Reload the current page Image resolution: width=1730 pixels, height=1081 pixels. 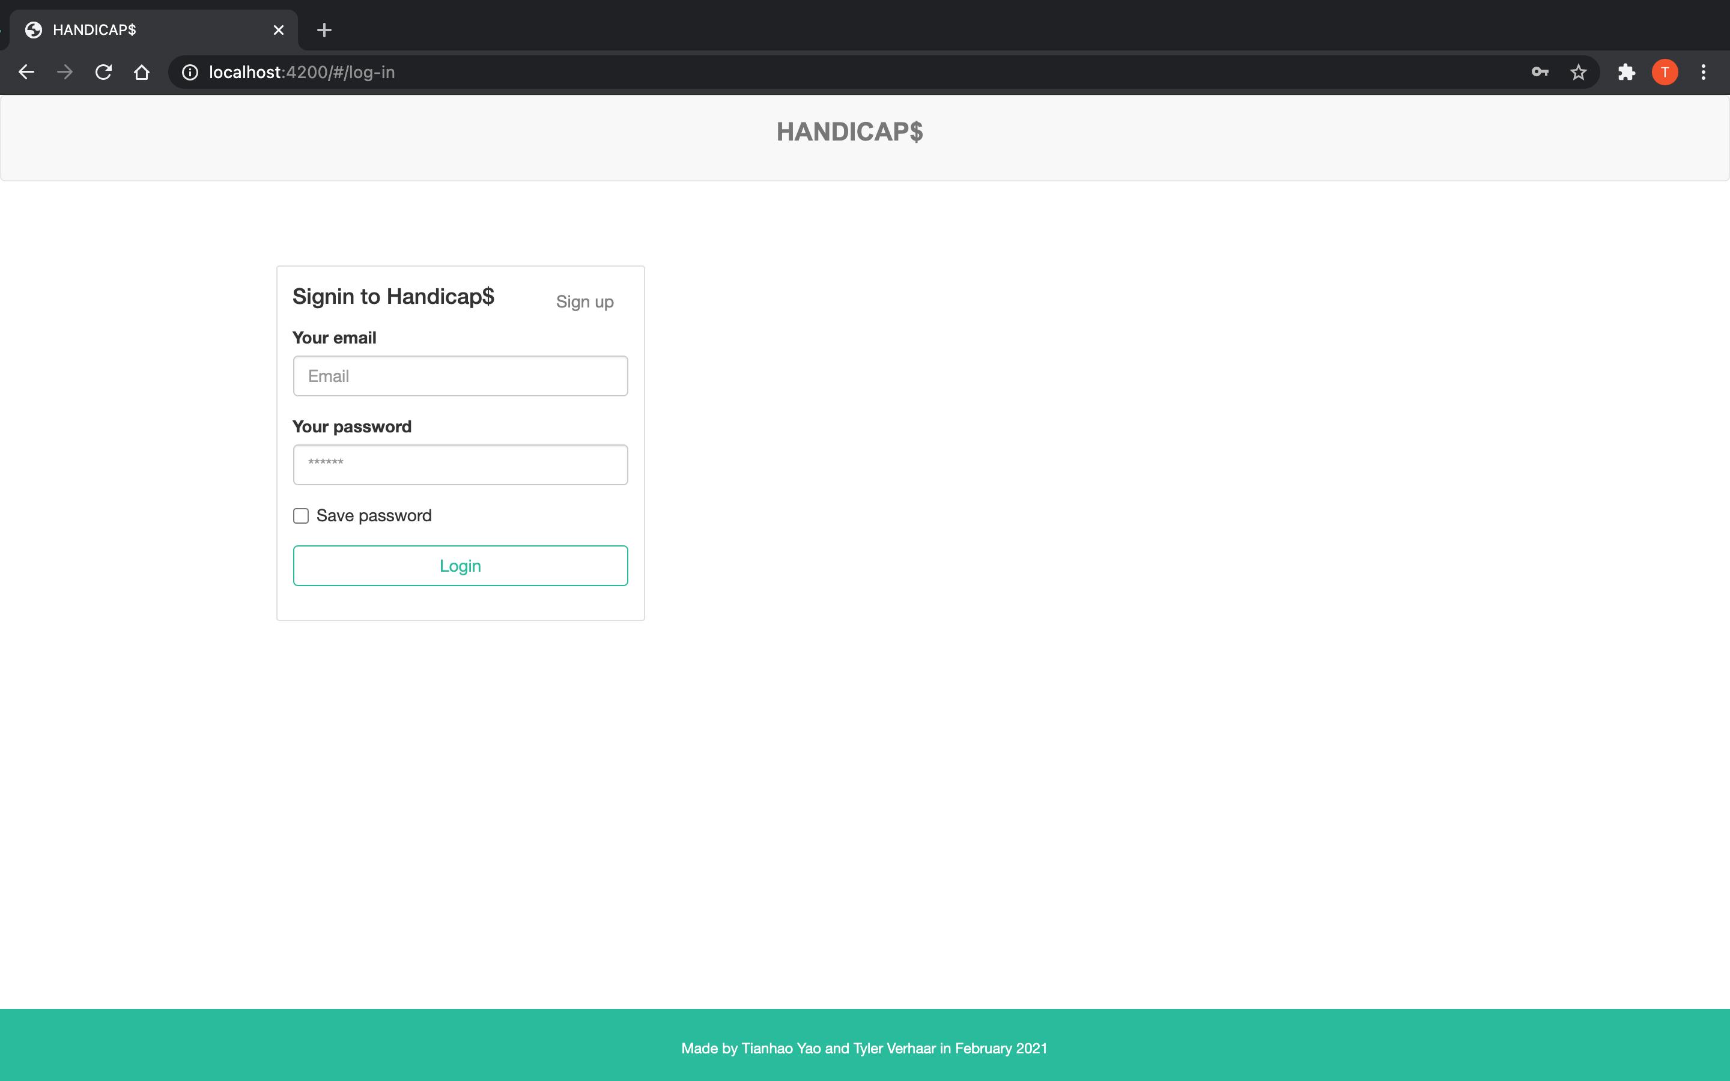coord(104,72)
